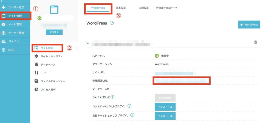The height and width of the screenshot is (123, 264).
Task: Click the icon beside ドメイン
Action: pyautogui.click(x=3, y=41)
